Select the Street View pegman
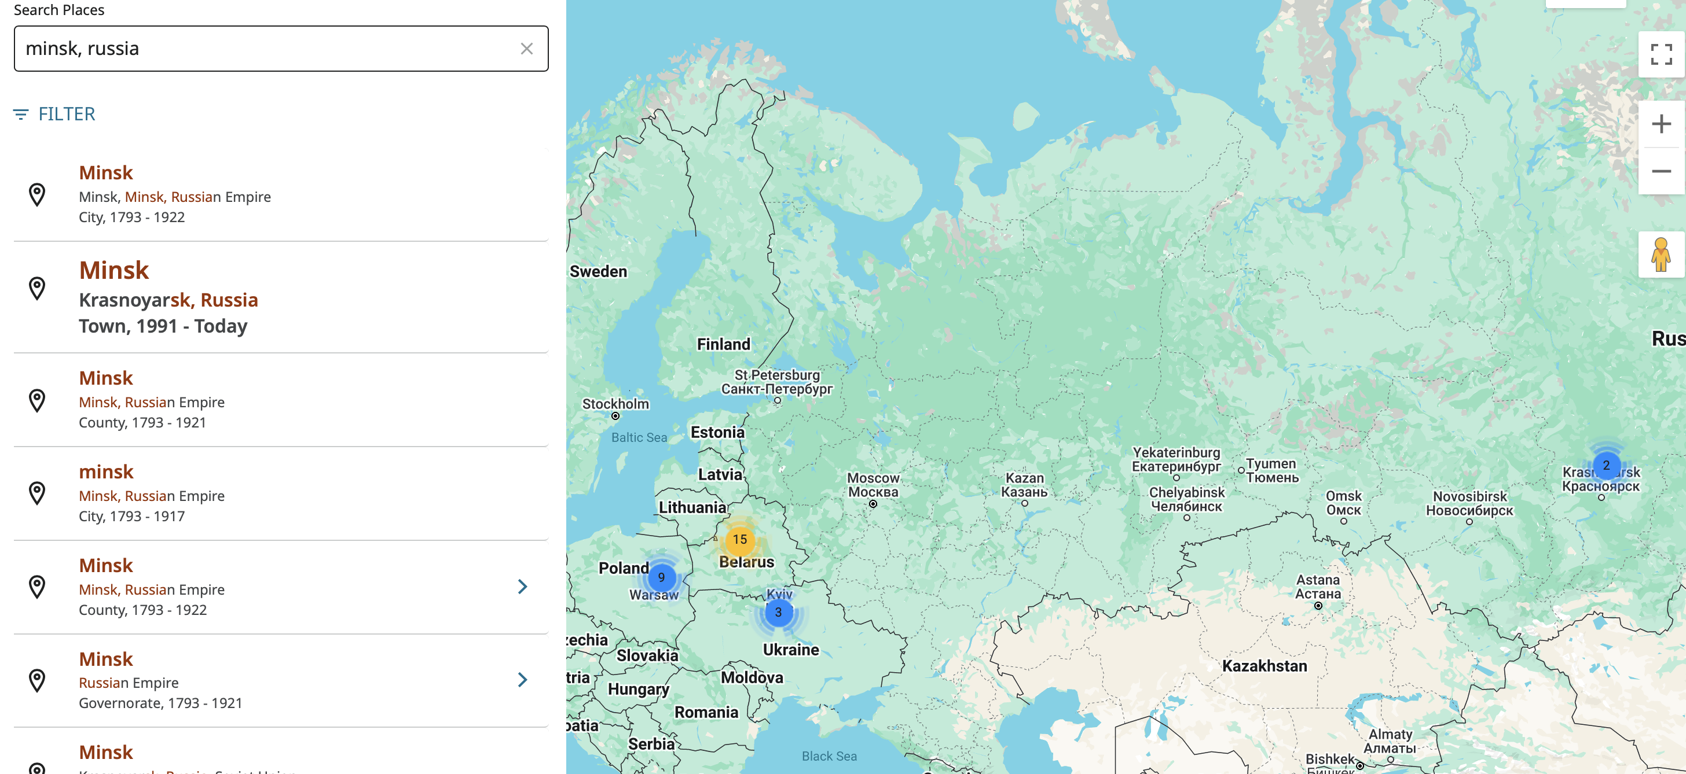Image resolution: width=1686 pixels, height=774 pixels. click(x=1661, y=255)
